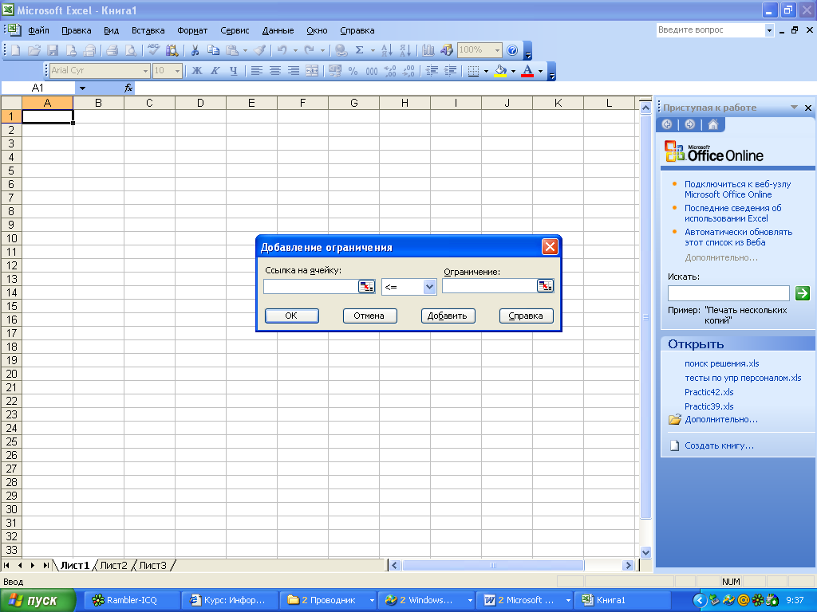Screen dimensions: 817x612
Task: Open recent file Practic42.xls
Action: [x=708, y=392]
